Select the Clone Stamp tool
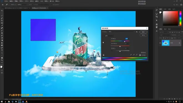This screenshot has width=183, height=103. [2, 33]
